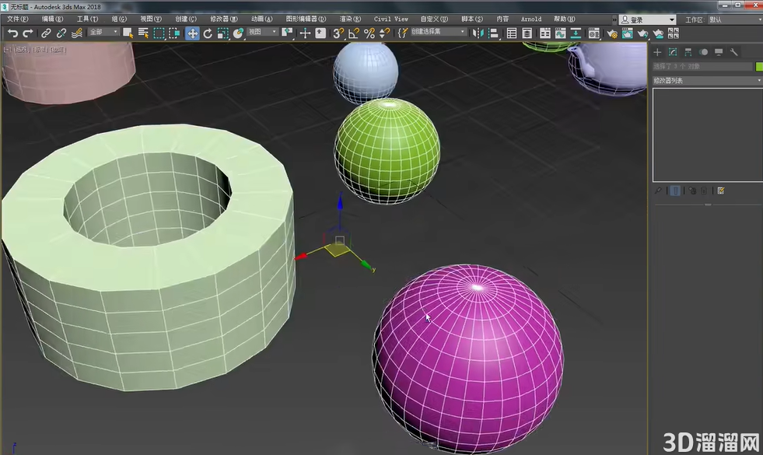Toggle 3D snap on the toolbar
The width and height of the screenshot is (763, 455).
click(x=340, y=33)
